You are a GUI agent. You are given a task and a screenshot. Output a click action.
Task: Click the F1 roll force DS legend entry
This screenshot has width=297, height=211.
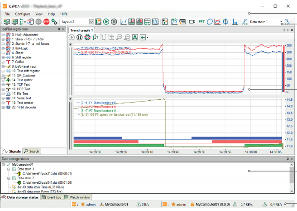point(107,48)
